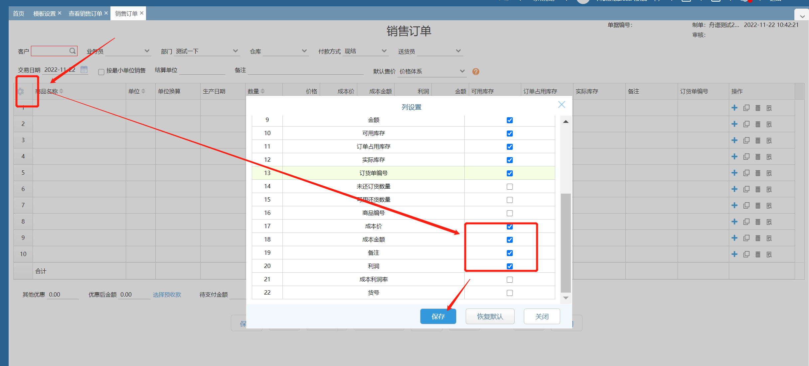Add a row using row 2 plus icon
Screen dimensions: 809x366
pos(734,124)
